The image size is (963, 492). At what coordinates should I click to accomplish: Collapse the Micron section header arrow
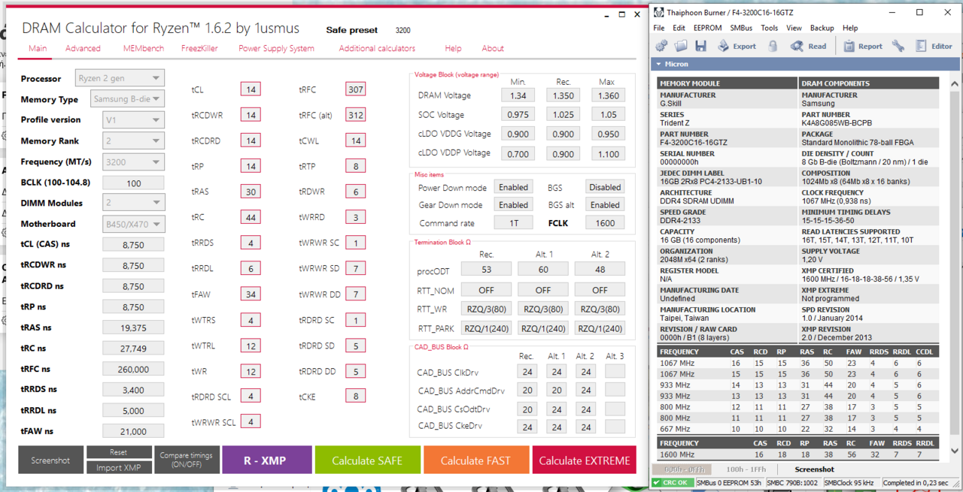[659, 65]
